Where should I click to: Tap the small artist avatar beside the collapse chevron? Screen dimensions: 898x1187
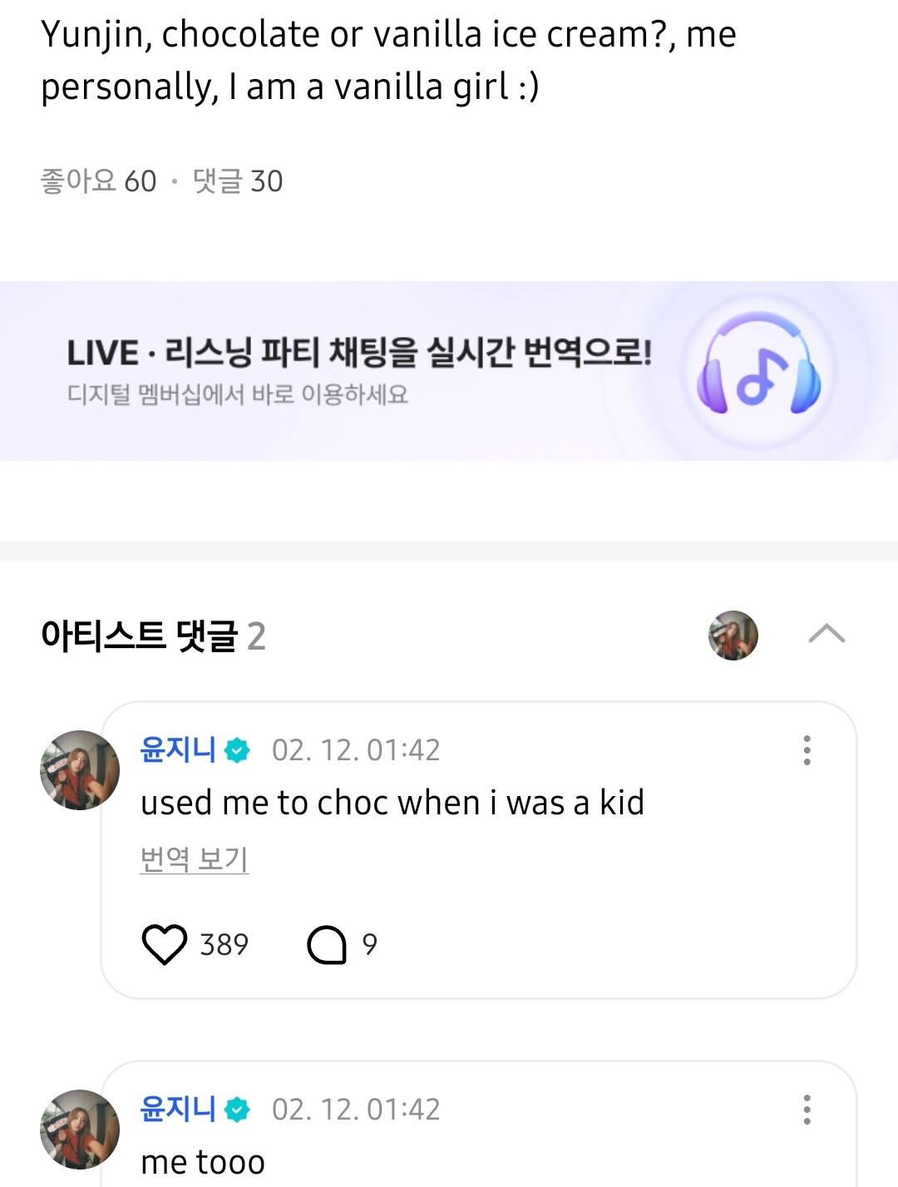coord(733,636)
